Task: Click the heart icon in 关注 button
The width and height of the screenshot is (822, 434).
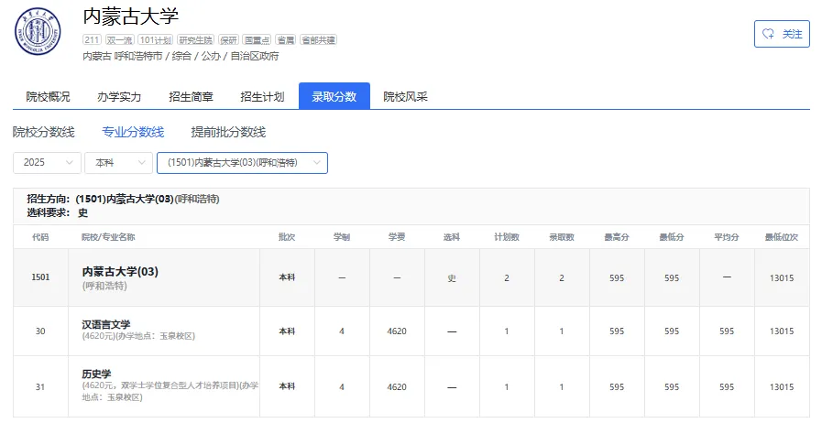Action: point(768,34)
